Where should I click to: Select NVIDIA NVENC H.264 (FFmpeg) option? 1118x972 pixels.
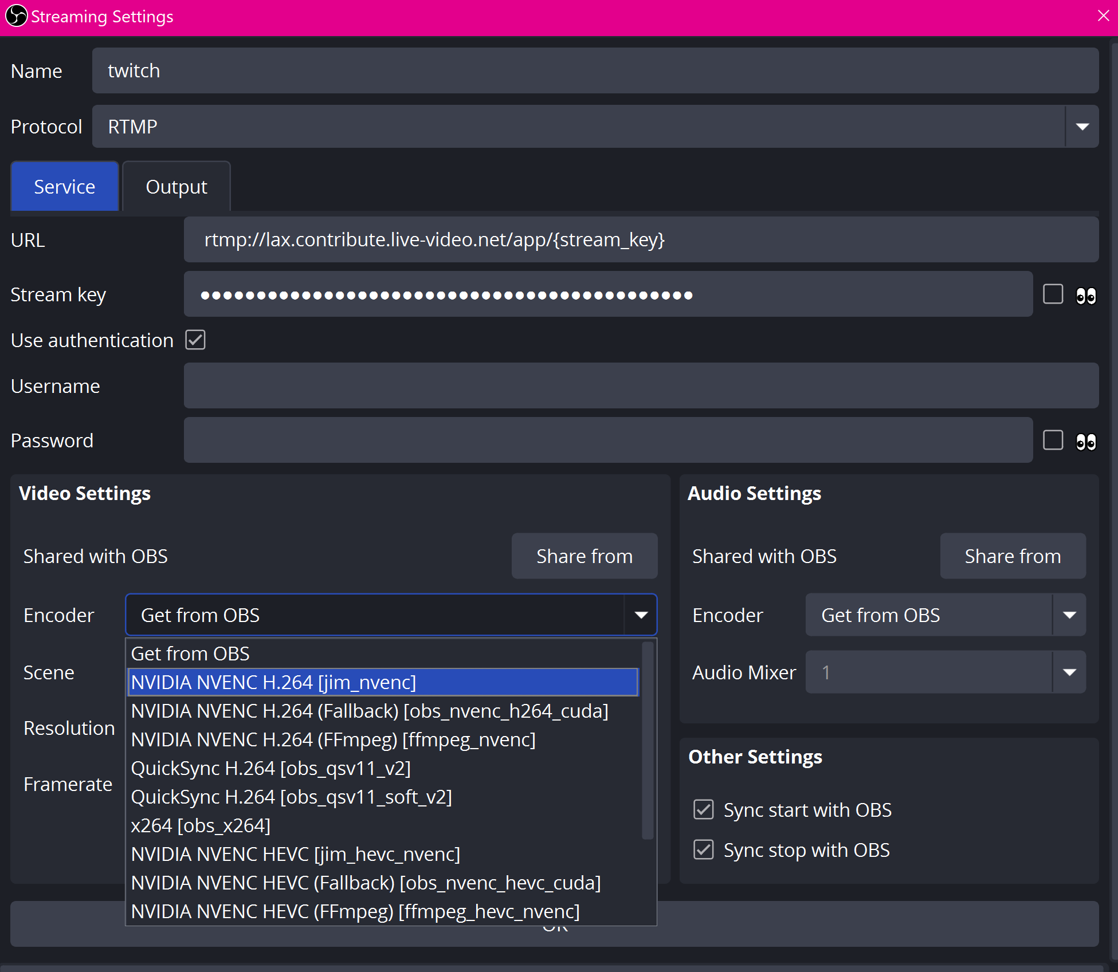(383, 739)
